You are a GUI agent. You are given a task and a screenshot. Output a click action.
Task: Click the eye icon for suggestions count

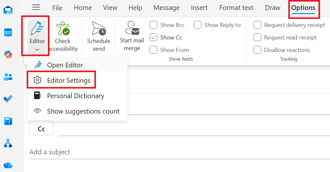point(38,111)
